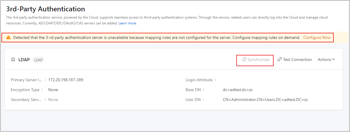This screenshot has width=350, height=132.
Task: Click Configure Now in the warning banner
Action: [x=317, y=38]
